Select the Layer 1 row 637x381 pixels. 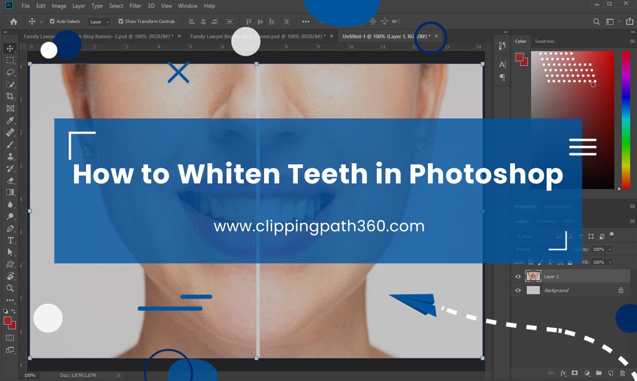(571, 276)
